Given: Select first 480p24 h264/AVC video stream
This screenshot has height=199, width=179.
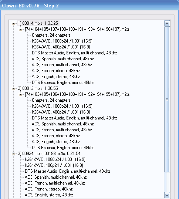Looking at the screenshot, I should click(61, 47).
